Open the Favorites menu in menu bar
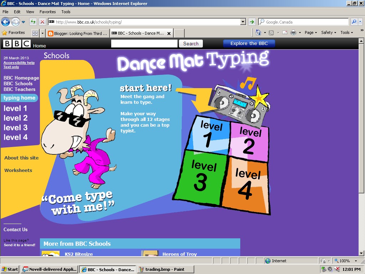 (x=47, y=12)
